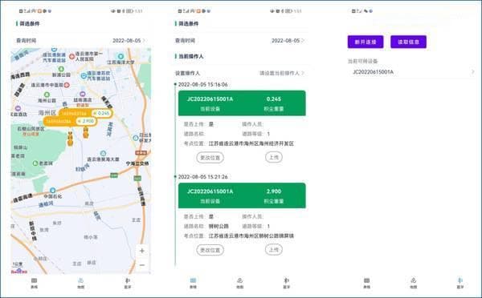Zoom out the map with minus button
The image size is (482, 298).
tap(142, 264)
